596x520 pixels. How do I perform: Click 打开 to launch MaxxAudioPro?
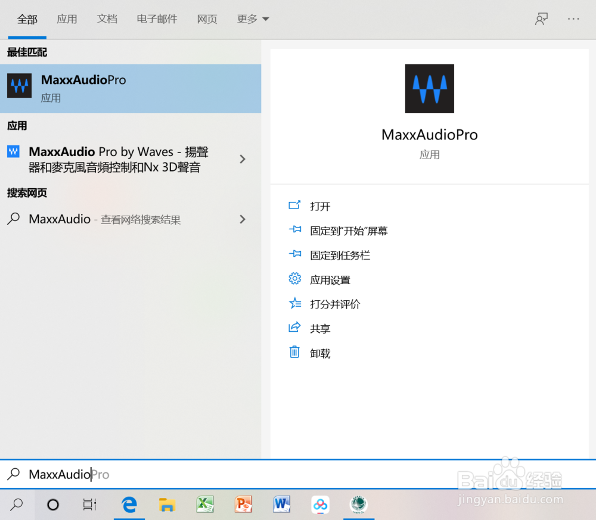click(320, 206)
